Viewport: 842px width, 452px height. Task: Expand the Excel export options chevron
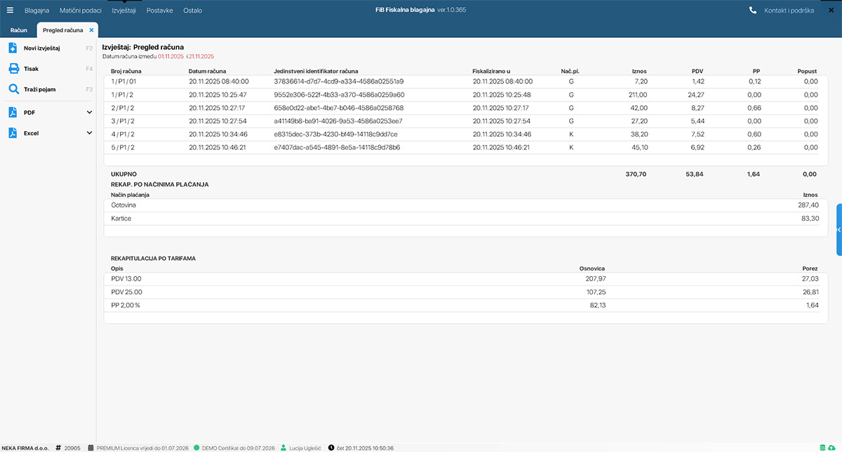point(89,133)
